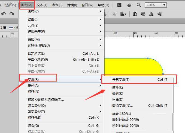Select the Hand tool in the top bar
The height and width of the screenshot is (133, 185).
coord(129,5)
